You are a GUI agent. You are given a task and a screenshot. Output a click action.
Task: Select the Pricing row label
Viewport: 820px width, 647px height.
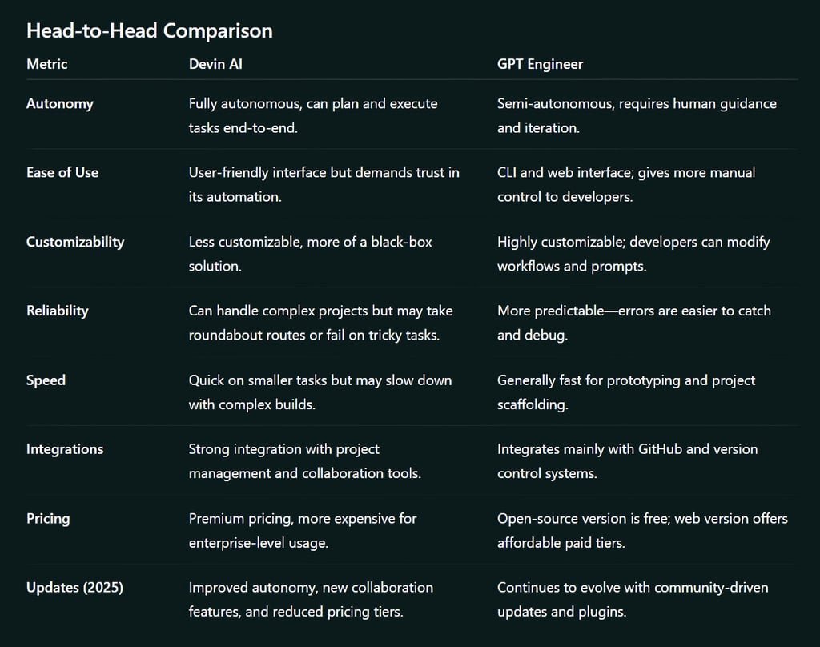48,518
